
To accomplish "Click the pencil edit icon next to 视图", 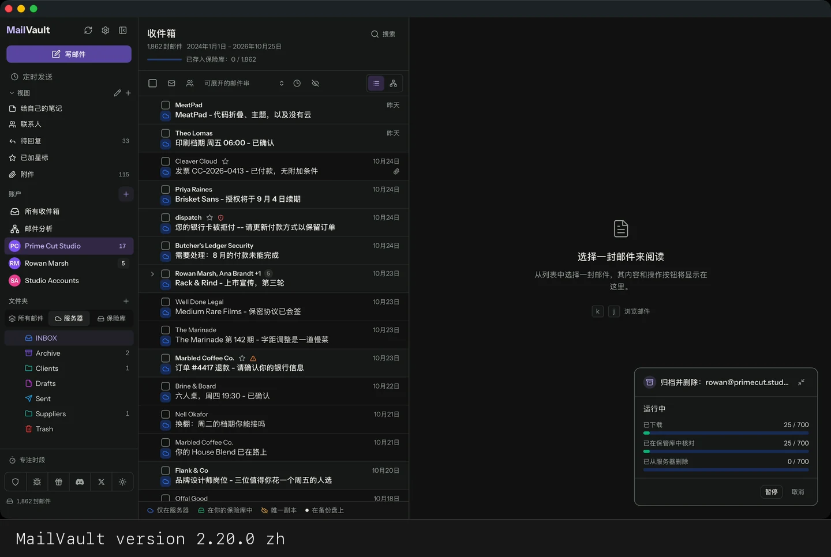I will coord(117,93).
